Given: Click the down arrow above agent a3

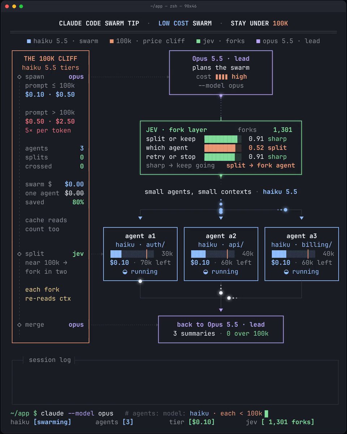Looking at the screenshot, I should [x=301, y=218].
